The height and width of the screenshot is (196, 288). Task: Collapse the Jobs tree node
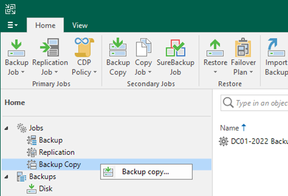(6, 128)
